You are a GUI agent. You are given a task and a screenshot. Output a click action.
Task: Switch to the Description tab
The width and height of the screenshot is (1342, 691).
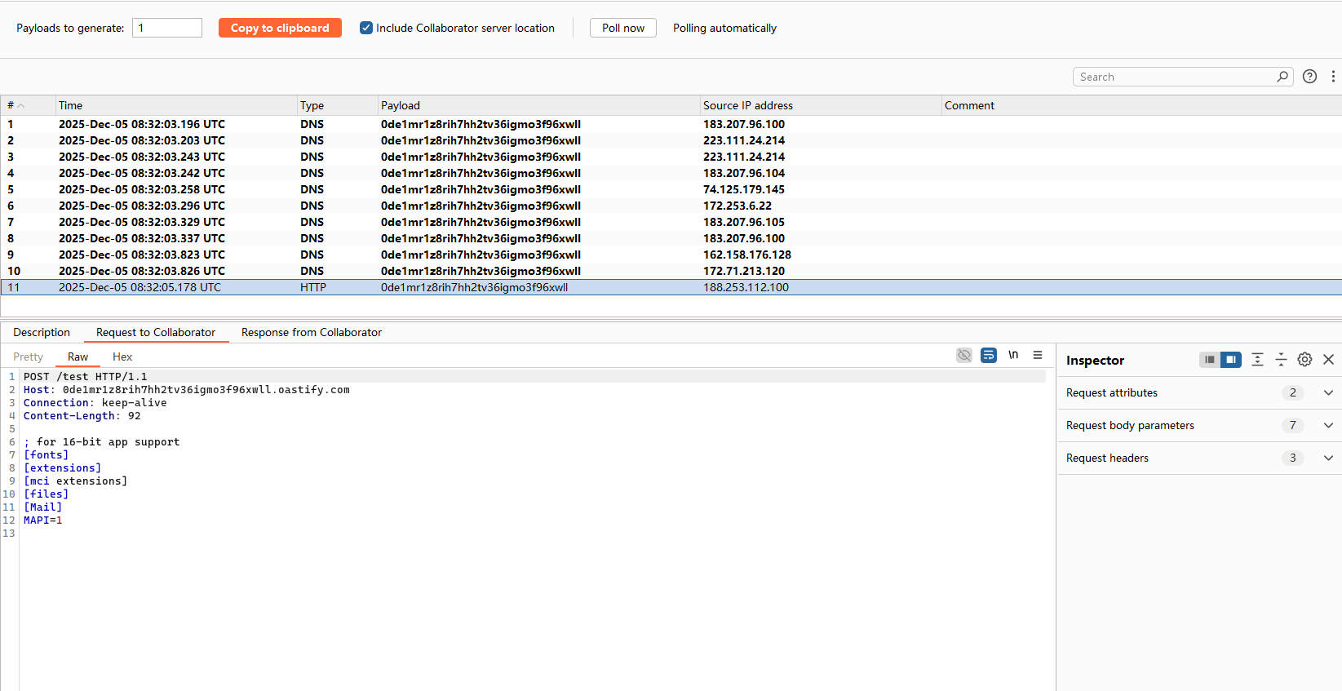pos(42,332)
